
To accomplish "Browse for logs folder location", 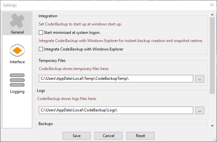I will (x=199, y=110).
